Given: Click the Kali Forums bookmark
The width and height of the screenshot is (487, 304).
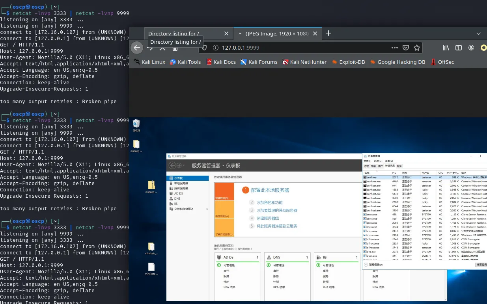Looking at the screenshot, I should tap(259, 62).
